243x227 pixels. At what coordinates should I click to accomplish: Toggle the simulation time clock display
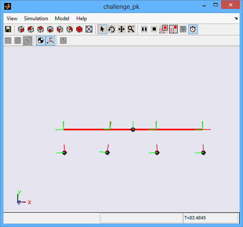coord(193,29)
